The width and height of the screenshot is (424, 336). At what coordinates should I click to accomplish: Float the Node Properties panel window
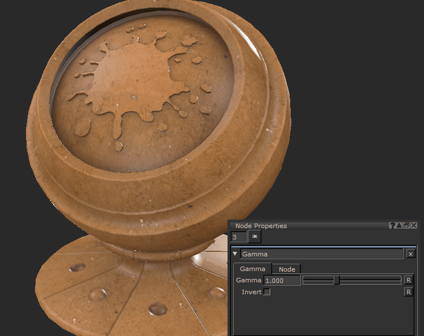[x=406, y=225]
